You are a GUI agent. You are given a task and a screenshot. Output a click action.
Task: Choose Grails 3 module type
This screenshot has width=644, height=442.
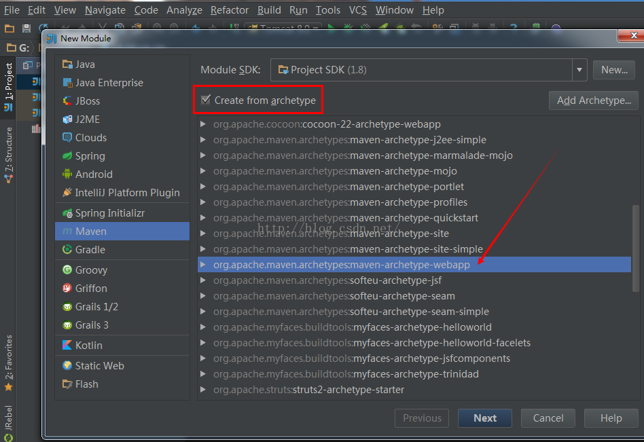pos(122,325)
